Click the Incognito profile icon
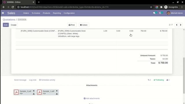This screenshot has width=185, height=104. (x=166, y=7)
